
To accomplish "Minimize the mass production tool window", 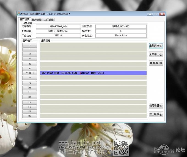I will (150, 14).
